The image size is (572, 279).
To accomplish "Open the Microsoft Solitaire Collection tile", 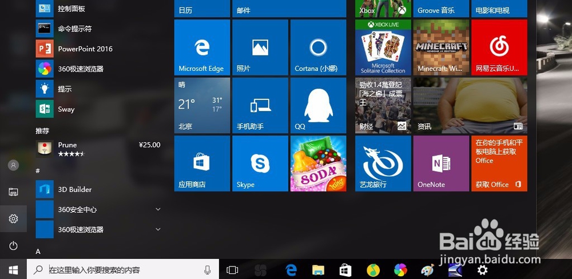I will [x=383, y=47].
